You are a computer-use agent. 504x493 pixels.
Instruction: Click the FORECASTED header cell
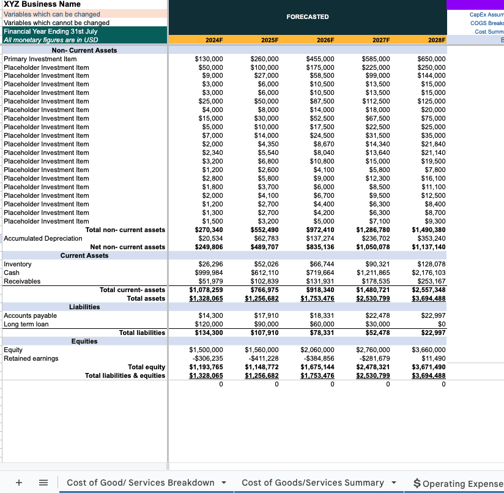coord(308,17)
